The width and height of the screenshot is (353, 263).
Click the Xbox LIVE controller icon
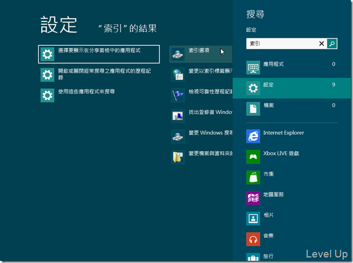(x=253, y=157)
